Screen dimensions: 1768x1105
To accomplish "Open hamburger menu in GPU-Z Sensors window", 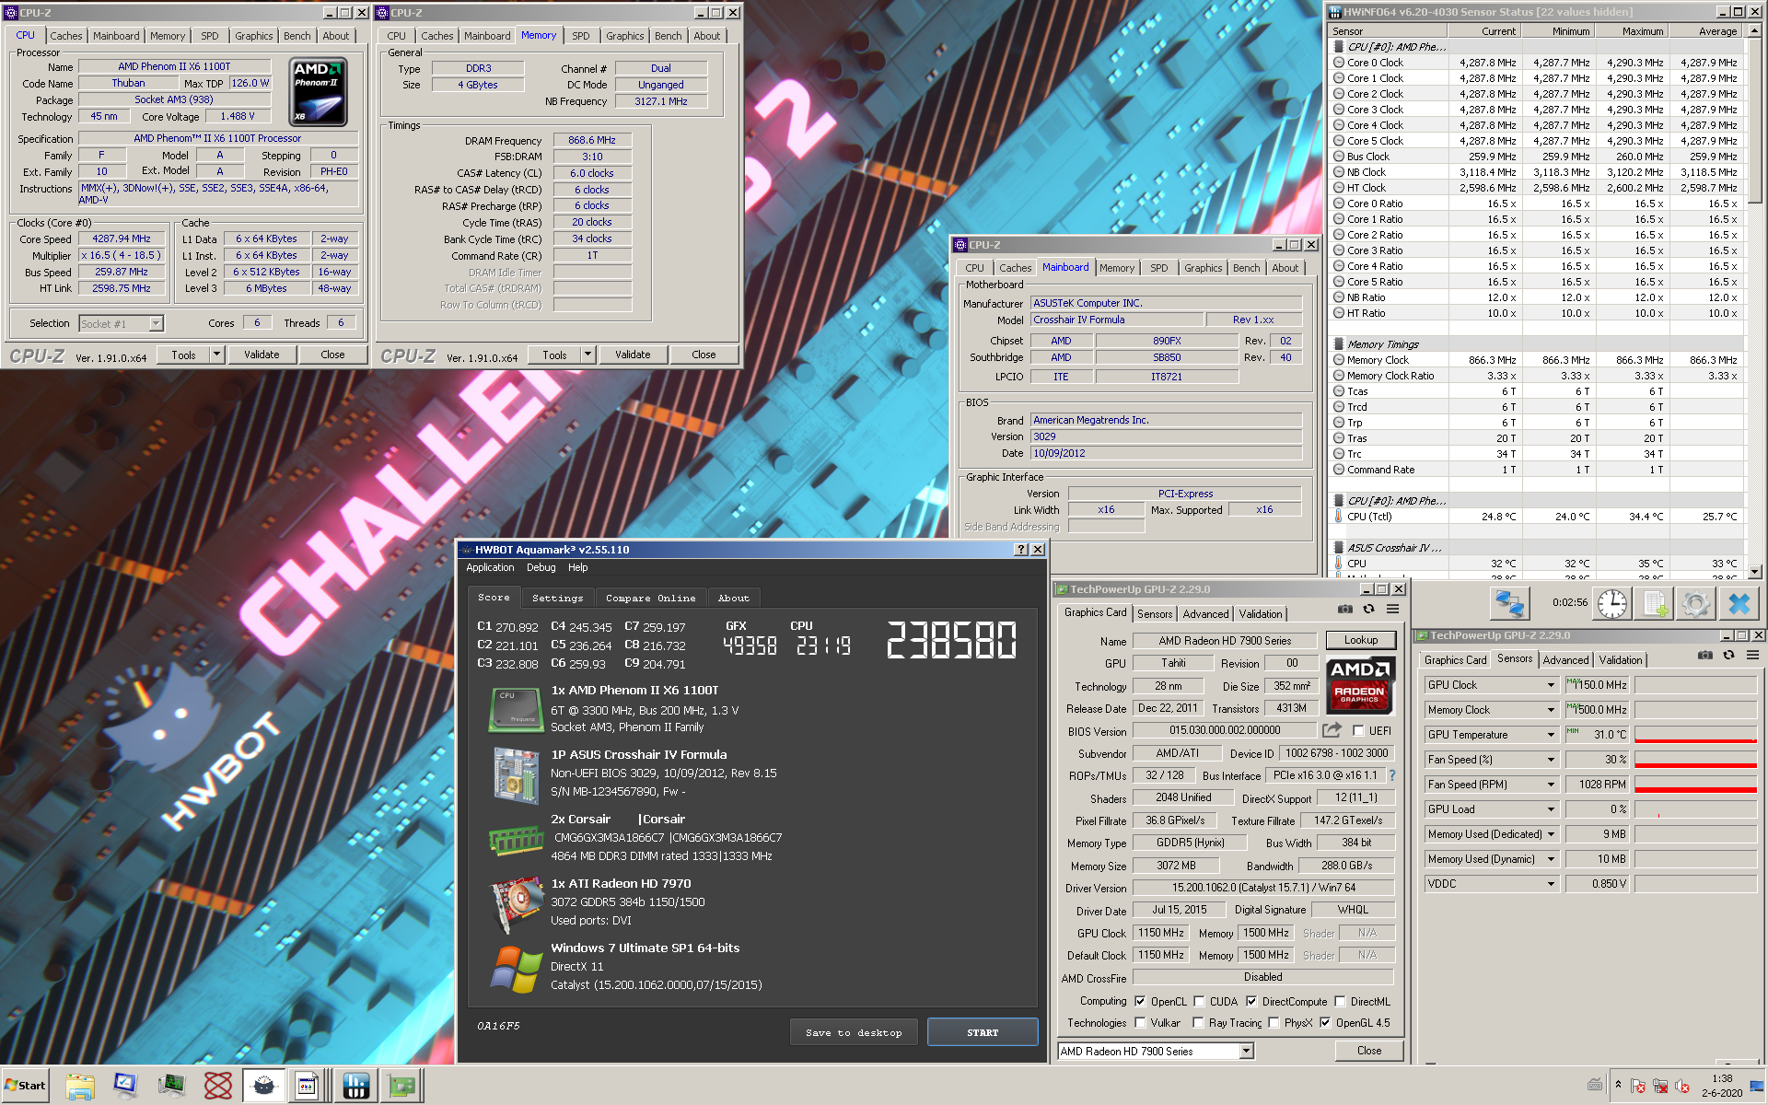I will tap(1752, 655).
